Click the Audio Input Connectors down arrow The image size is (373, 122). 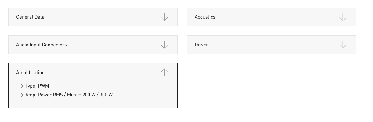pos(164,45)
